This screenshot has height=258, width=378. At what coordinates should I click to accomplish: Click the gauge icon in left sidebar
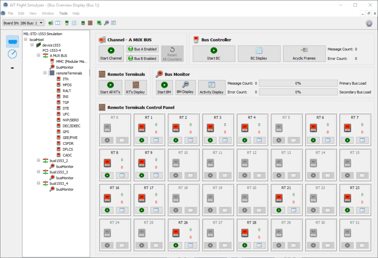[x=12, y=54]
